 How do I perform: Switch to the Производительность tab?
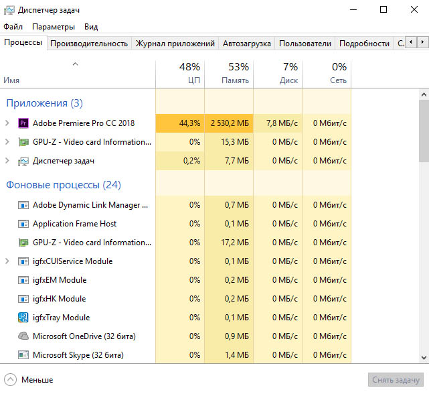(x=89, y=44)
